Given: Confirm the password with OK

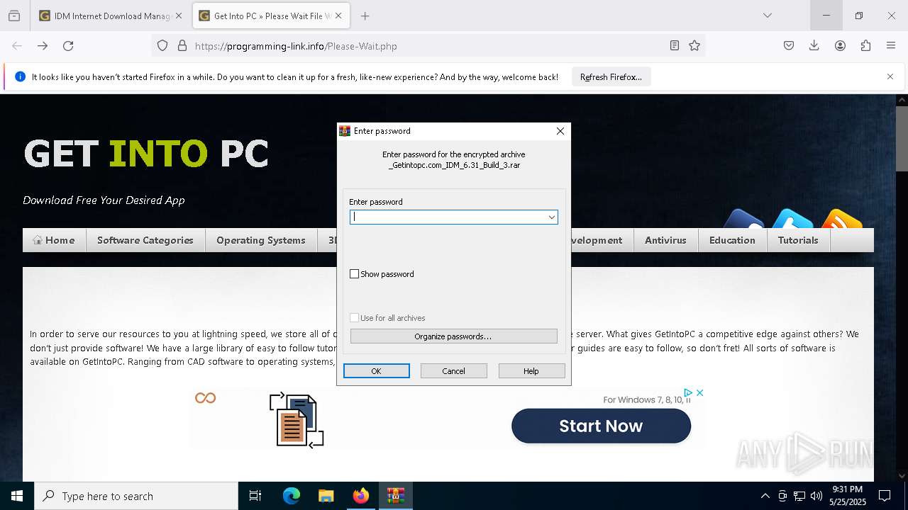Looking at the screenshot, I should click(x=376, y=371).
